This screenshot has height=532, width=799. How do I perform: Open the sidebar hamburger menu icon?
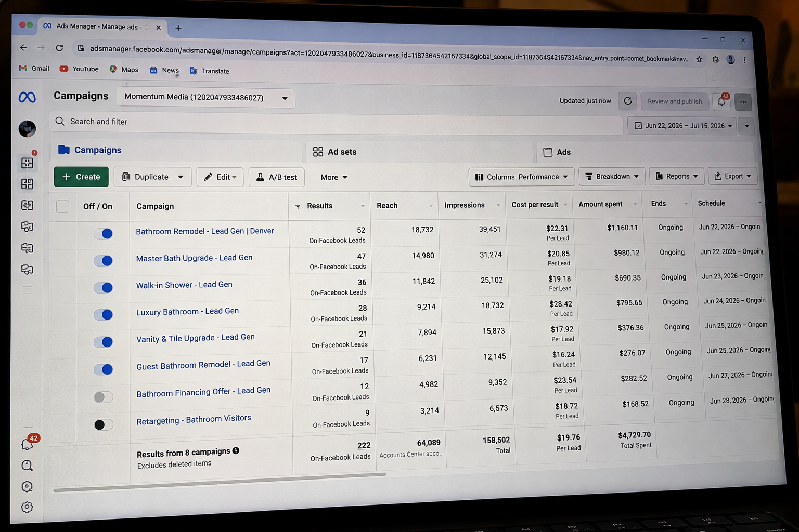(27, 290)
